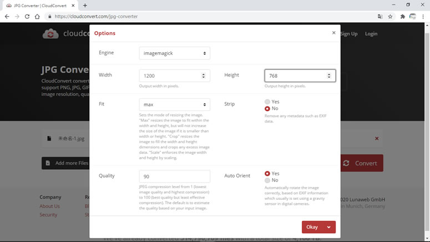This screenshot has width=430, height=242.
Task: Close the Options dialog with X
Action: [x=334, y=33]
